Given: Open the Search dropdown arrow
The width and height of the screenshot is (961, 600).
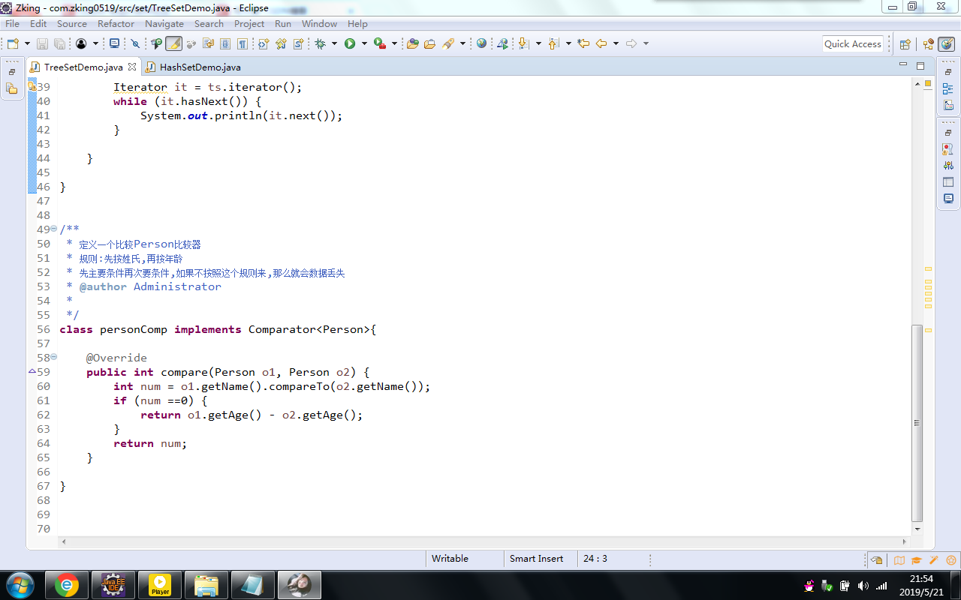Looking at the screenshot, I should coord(462,43).
